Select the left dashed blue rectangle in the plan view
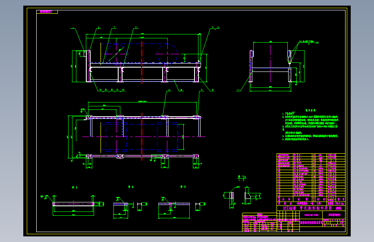This screenshot has width=374, height=242. coord(116,137)
